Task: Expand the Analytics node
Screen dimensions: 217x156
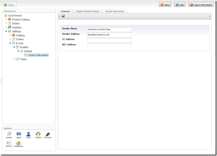Action: [x=6, y=27]
